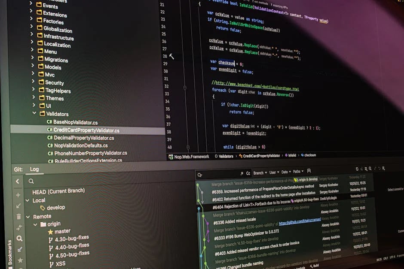This screenshot has width=404, height=269.
Task: Click the search magnifier above the branches tree
Action: tap(31, 181)
